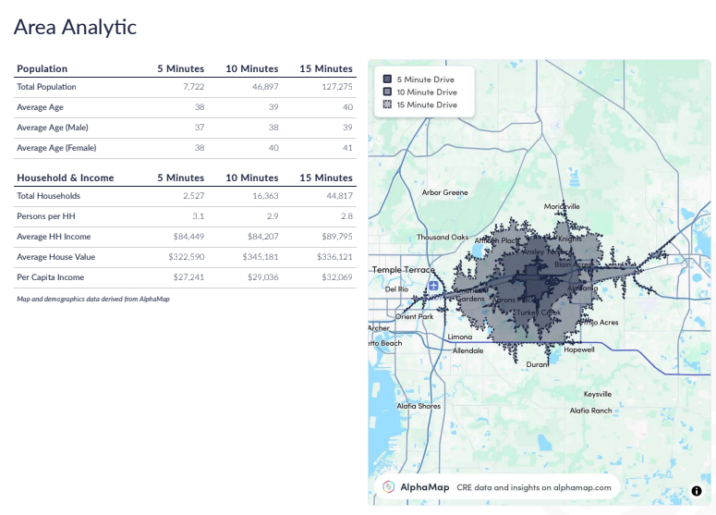Open the alphamap.com insights link
Image resolution: width=716 pixels, height=515 pixels.
(534, 487)
